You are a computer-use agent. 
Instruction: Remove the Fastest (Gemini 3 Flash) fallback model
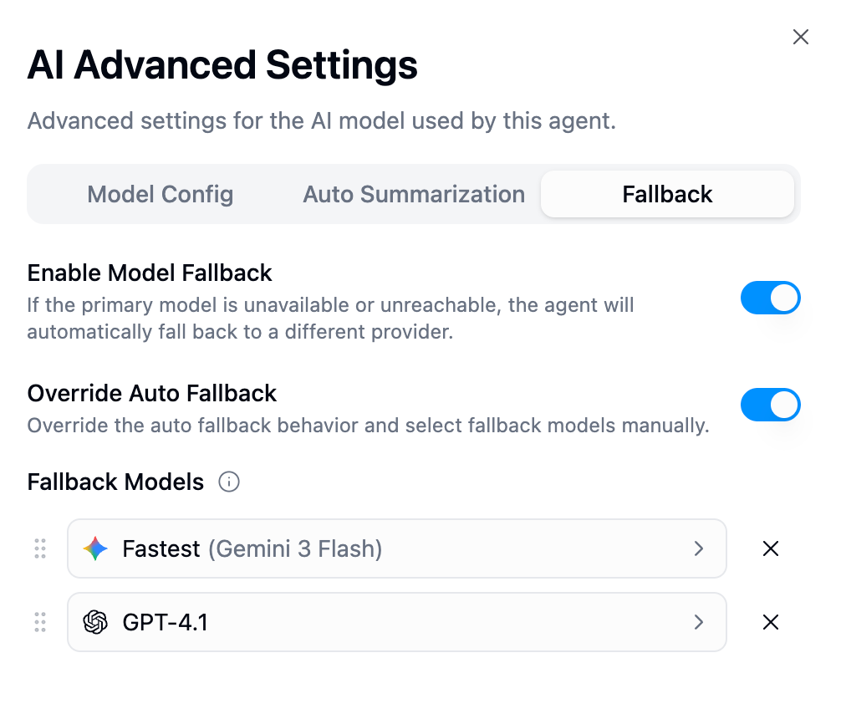[770, 549]
